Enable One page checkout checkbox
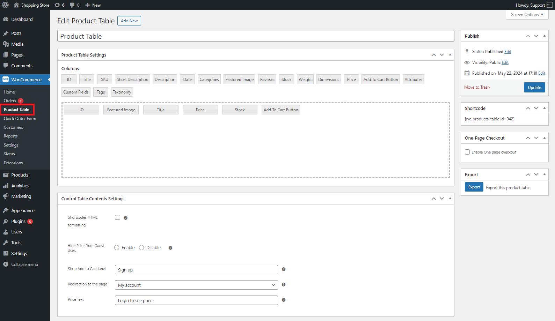 pos(467,152)
